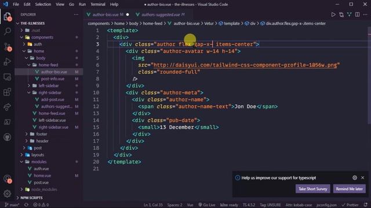Viewport: 371px width, 208px height.
Task: Open the Terminal menu
Action: [98, 4]
